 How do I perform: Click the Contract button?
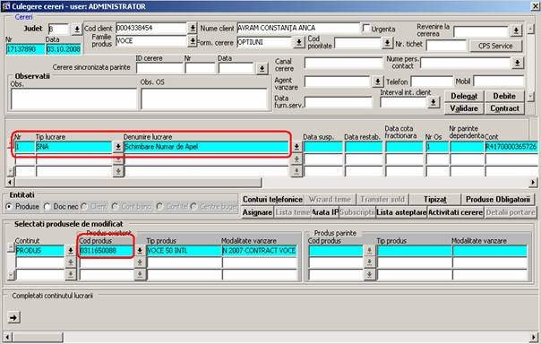(504, 108)
